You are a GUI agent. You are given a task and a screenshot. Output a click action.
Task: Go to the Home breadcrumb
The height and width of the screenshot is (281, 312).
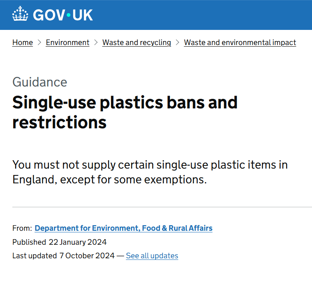pos(23,42)
